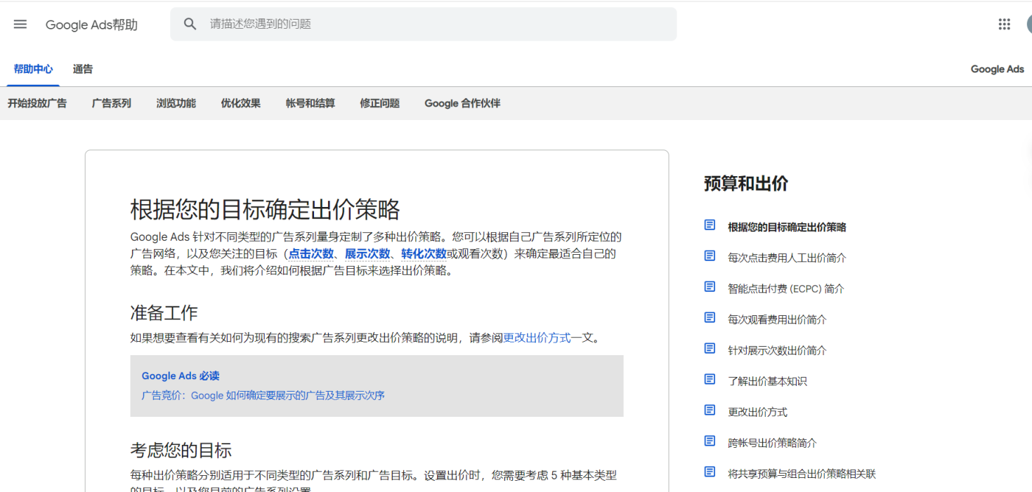Switch to the 通告 tab
Viewport: 1032px width, 492px height.
click(82, 69)
